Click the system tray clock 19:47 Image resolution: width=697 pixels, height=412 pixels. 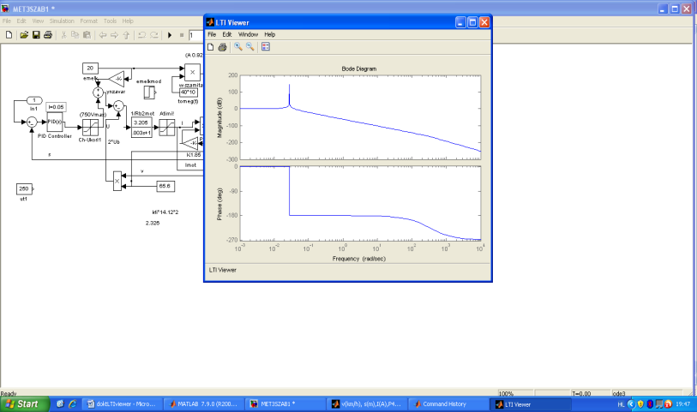[x=682, y=404]
